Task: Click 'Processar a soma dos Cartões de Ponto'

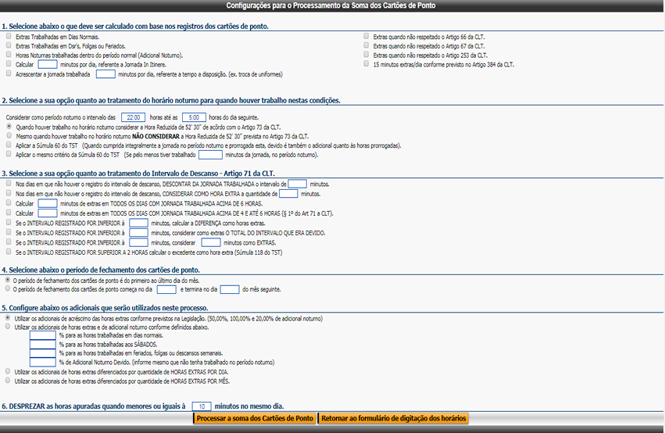Action: point(255,418)
